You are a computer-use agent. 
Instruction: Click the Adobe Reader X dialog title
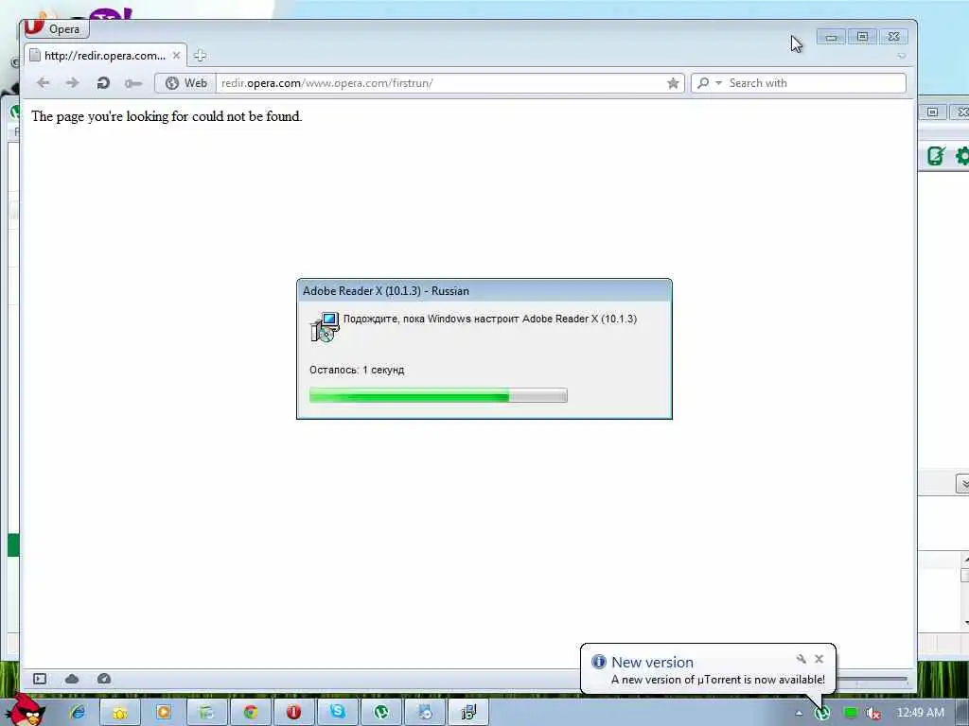tap(386, 291)
